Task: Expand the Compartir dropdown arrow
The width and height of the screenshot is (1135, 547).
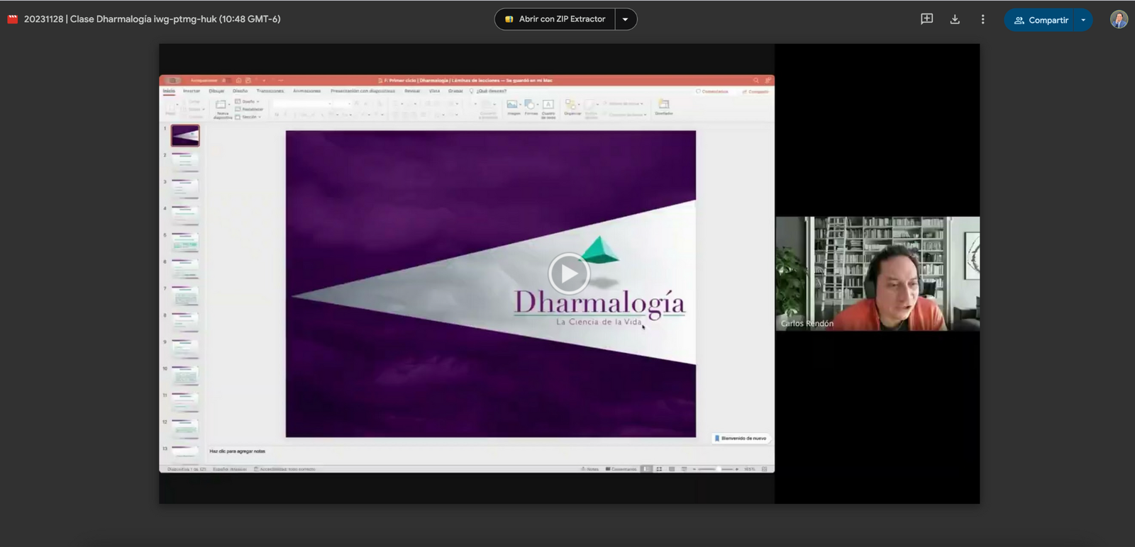Action: [x=1083, y=20]
